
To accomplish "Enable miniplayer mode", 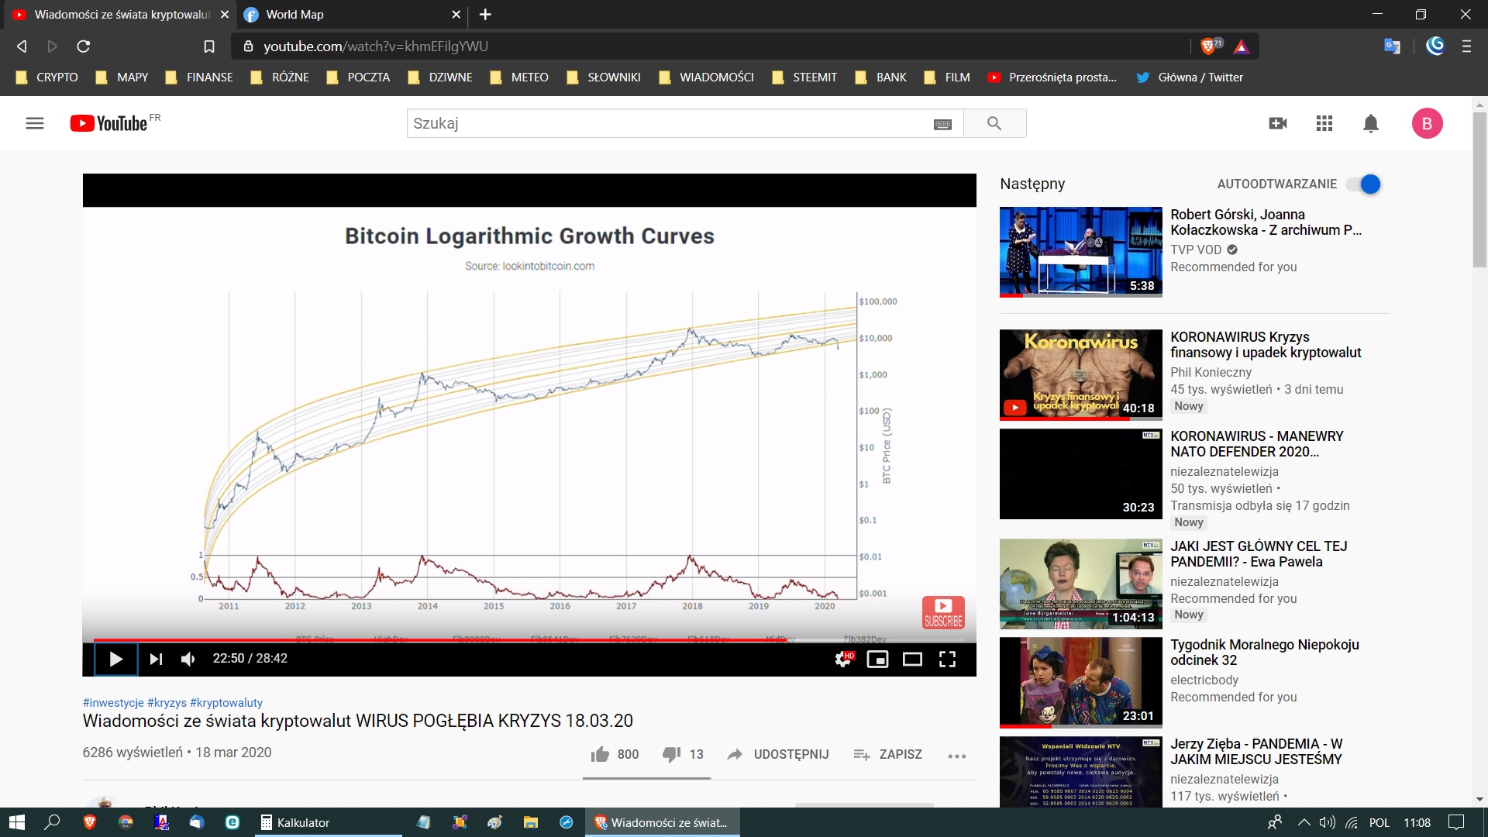I will tap(877, 659).
